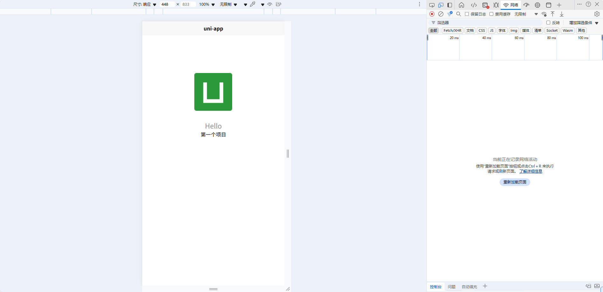The height and width of the screenshot is (292, 603).
Task: Open the 100% zoom dropdown
Action: pos(207,4)
